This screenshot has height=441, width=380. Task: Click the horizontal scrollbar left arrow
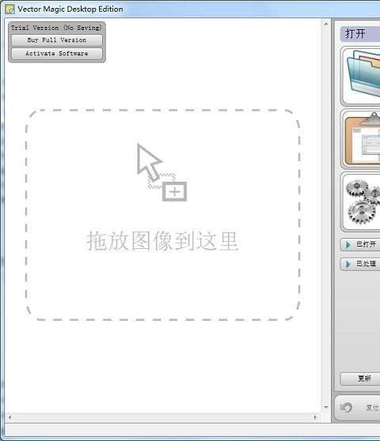tap(9, 417)
